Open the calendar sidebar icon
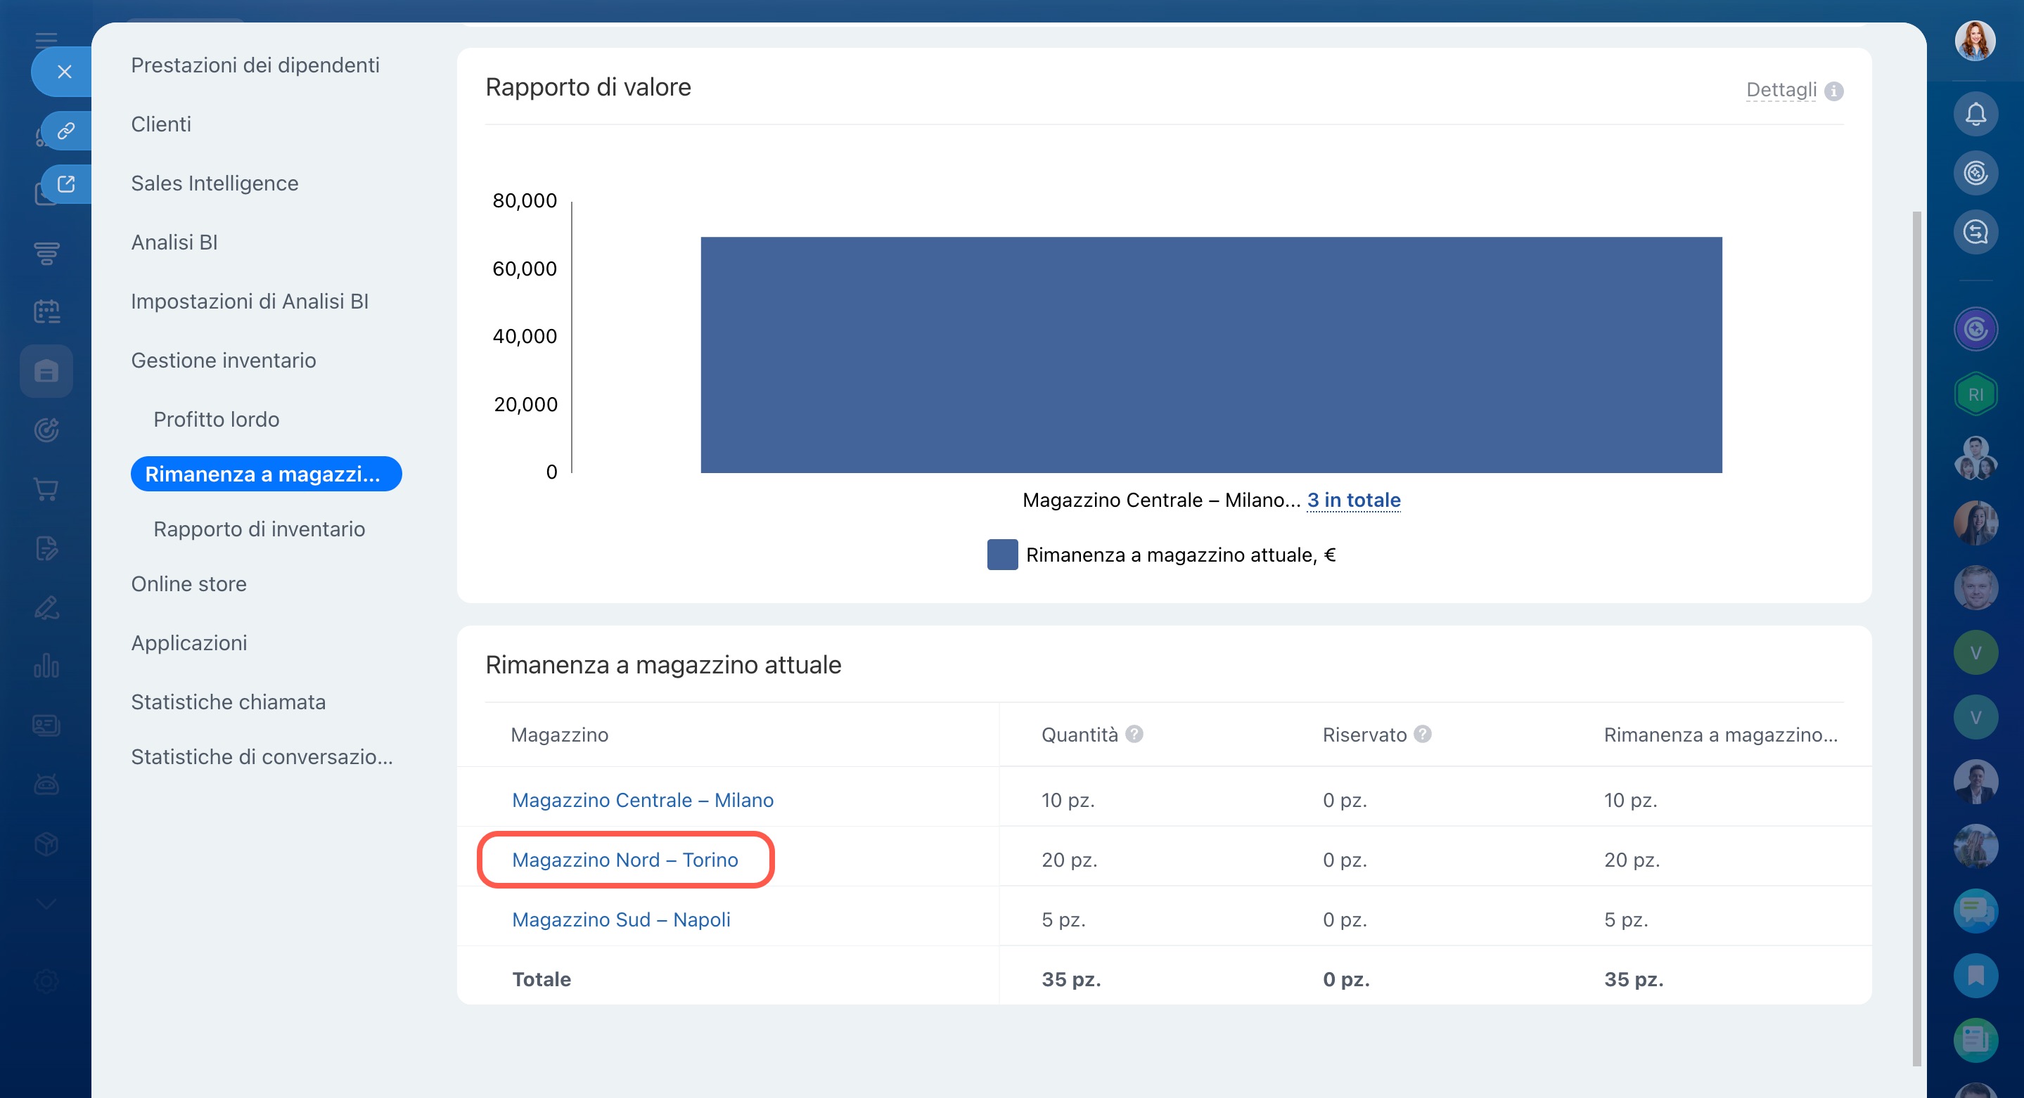 pos(46,312)
